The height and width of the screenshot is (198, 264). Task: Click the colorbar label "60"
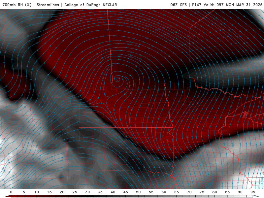coord(164,192)
